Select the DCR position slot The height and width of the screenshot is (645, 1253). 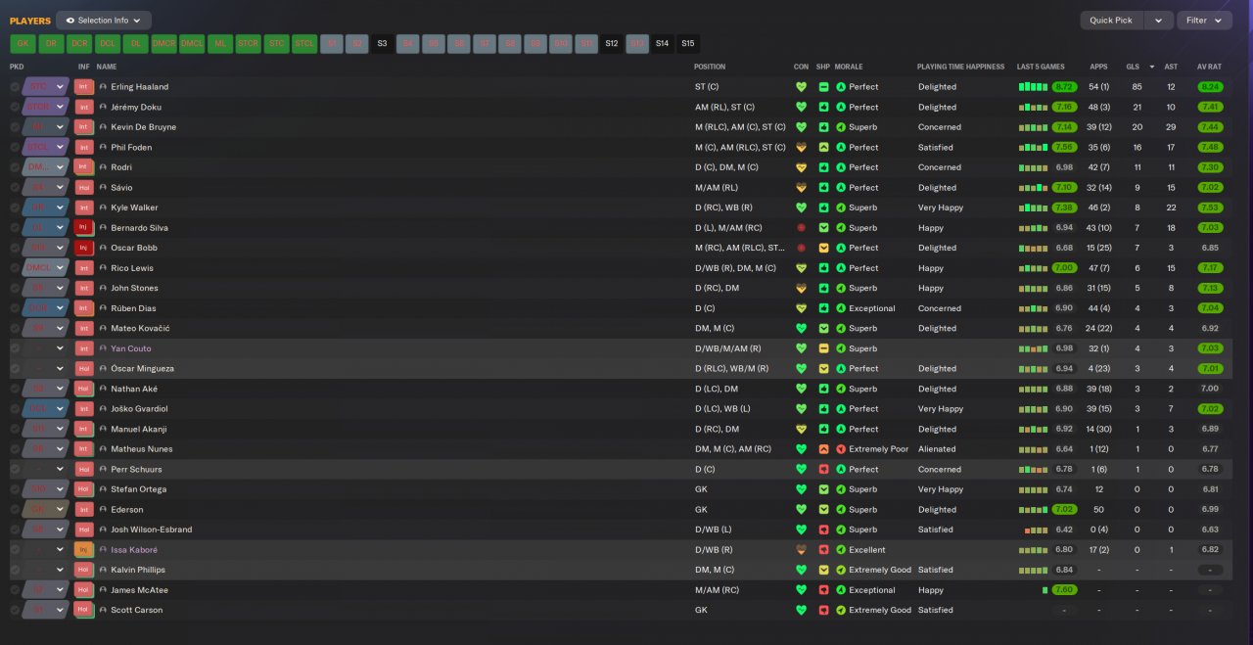tap(79, 43)
